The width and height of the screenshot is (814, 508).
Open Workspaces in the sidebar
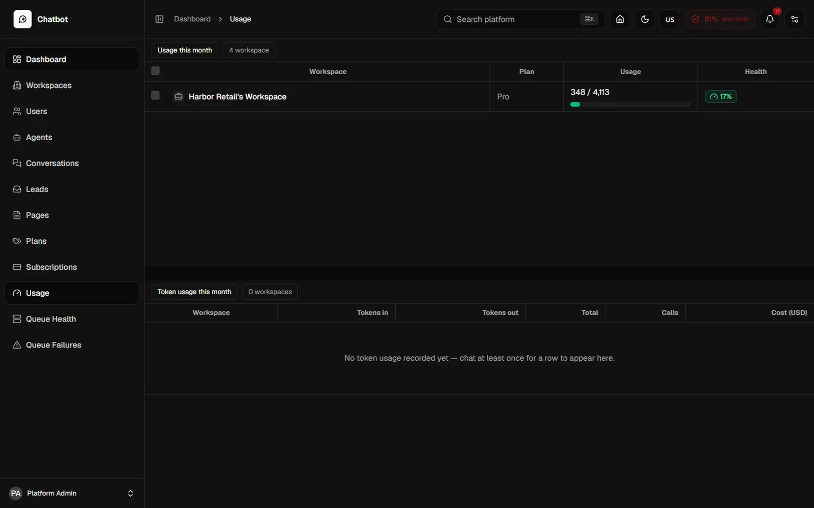click(72, 85)
